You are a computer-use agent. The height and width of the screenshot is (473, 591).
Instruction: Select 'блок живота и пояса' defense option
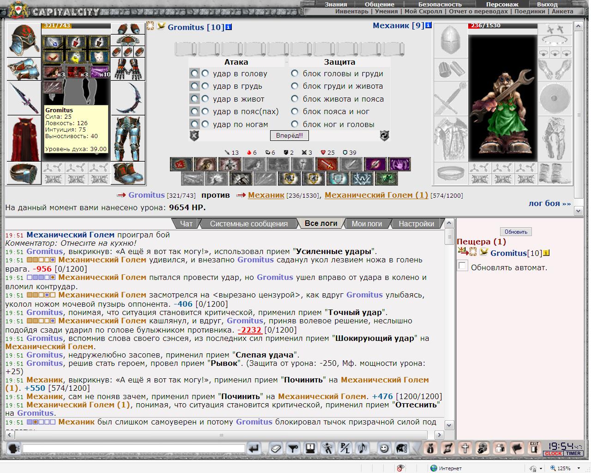pos(295,99)
